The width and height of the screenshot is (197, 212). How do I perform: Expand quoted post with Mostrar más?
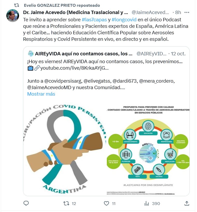41,94
